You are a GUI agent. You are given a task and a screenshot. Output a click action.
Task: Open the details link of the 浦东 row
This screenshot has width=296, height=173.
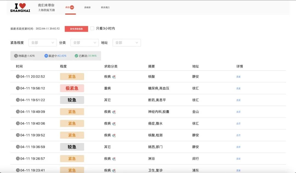(238, 170)
